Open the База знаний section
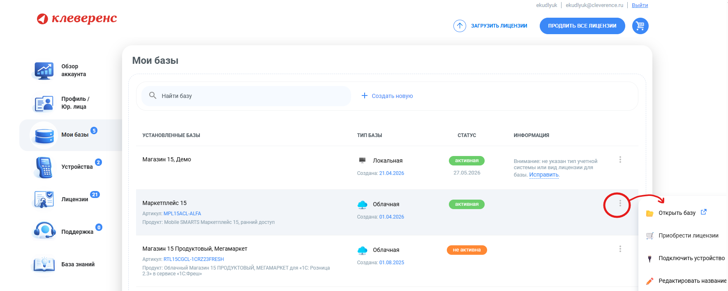The image size is (728, 291). click(x=78, y=264)
